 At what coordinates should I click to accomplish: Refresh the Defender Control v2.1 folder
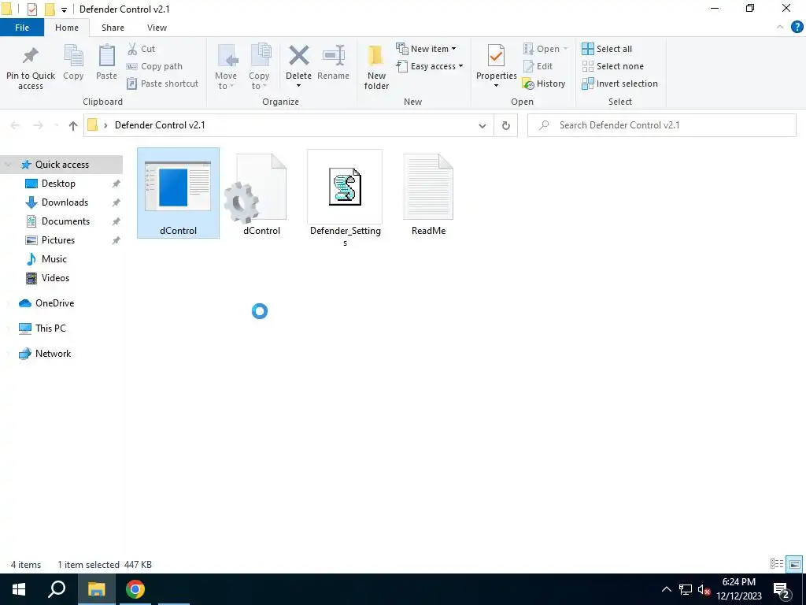click(x=506, y=125)
